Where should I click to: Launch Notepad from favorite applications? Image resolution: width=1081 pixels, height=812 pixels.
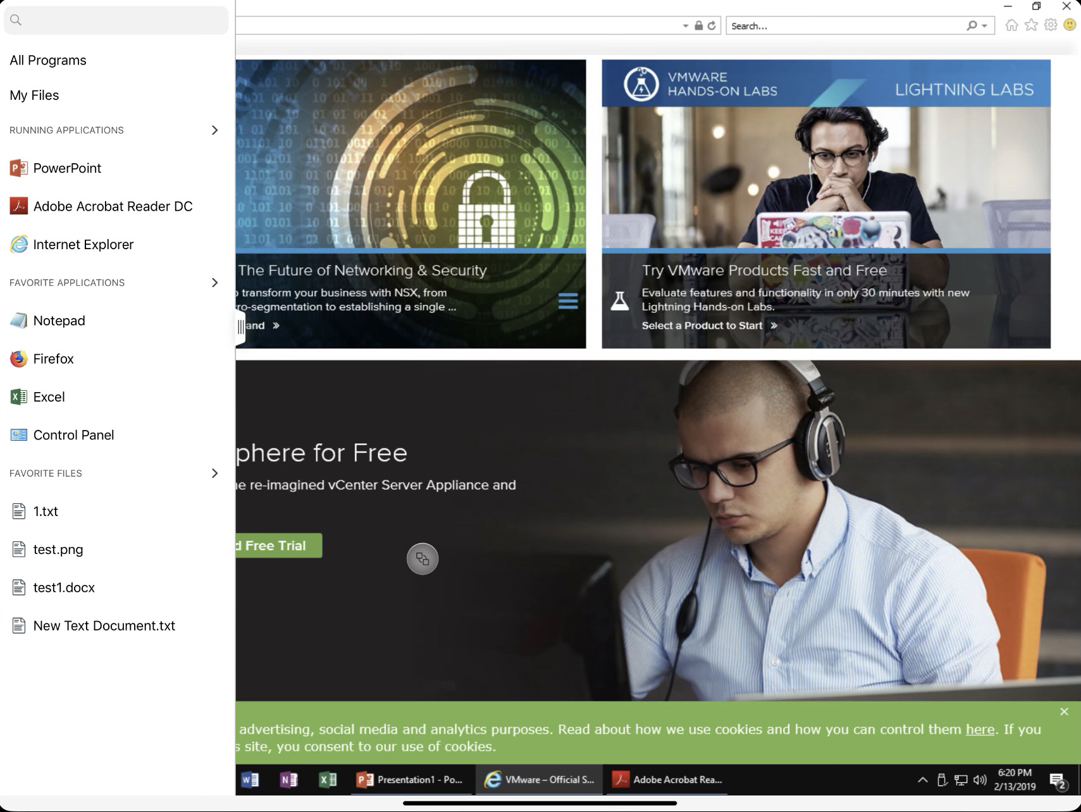point(47,321)
